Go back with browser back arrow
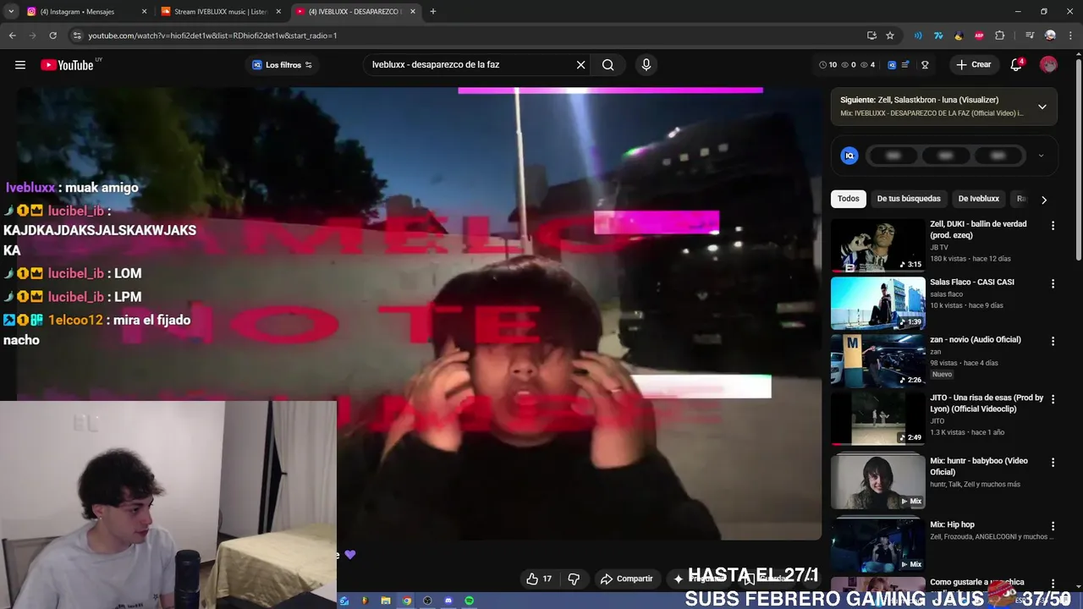This screenshot has height=609, width=1083. 12,36
